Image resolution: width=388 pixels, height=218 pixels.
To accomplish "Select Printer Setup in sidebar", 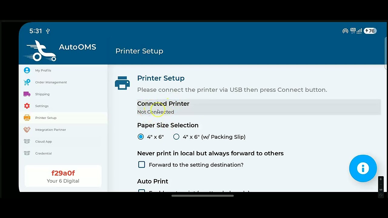I will (63, 117).
